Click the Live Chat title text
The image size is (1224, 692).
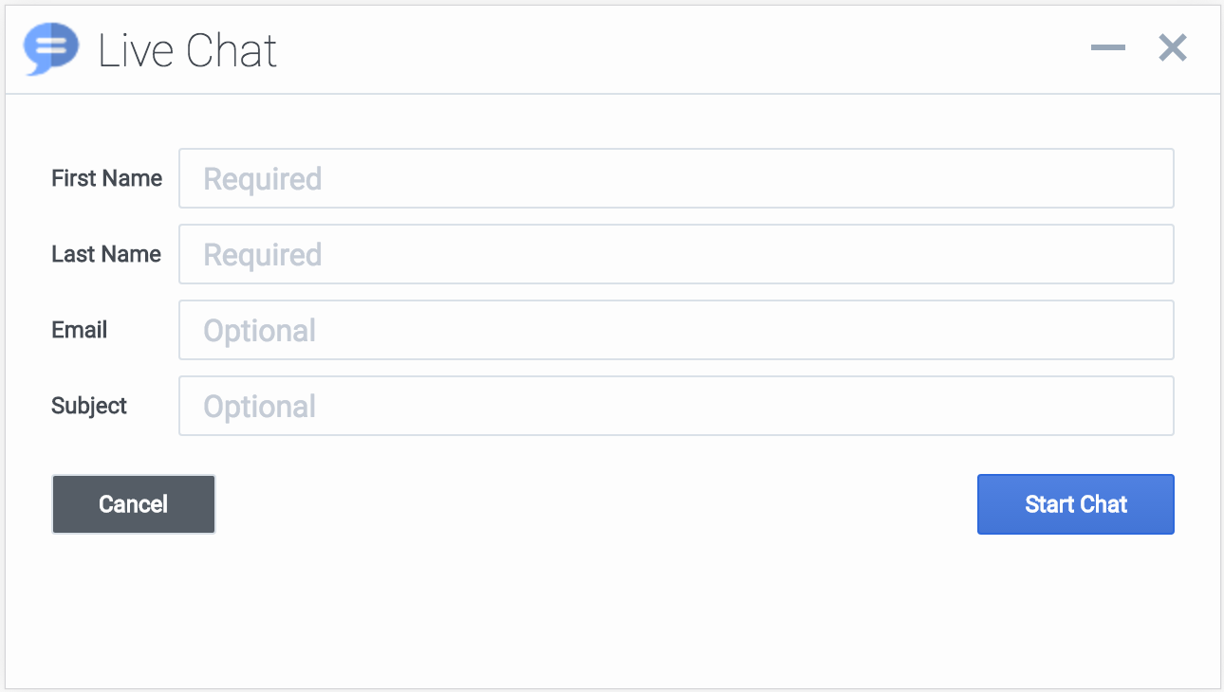(188, 50)
